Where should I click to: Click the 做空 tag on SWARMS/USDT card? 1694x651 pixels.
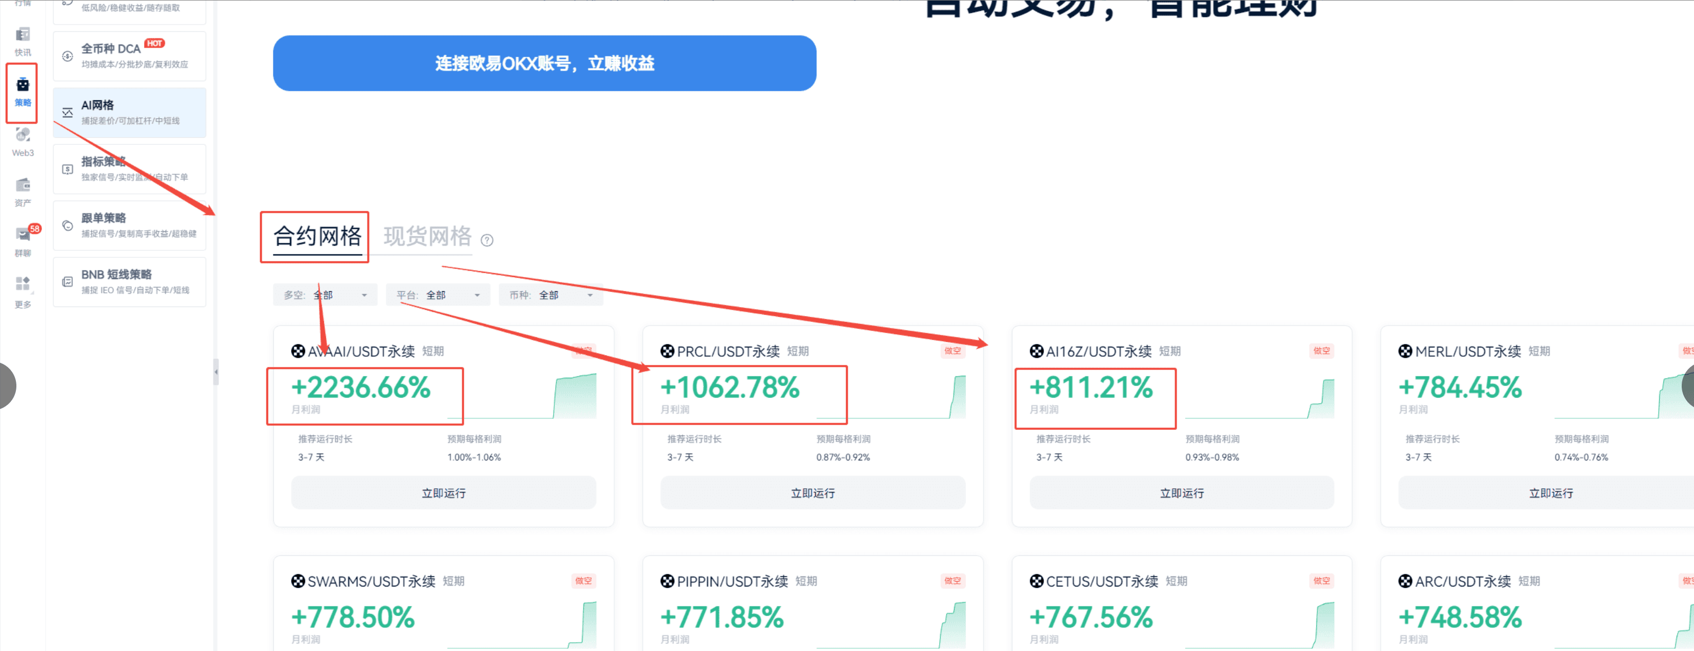583,581
